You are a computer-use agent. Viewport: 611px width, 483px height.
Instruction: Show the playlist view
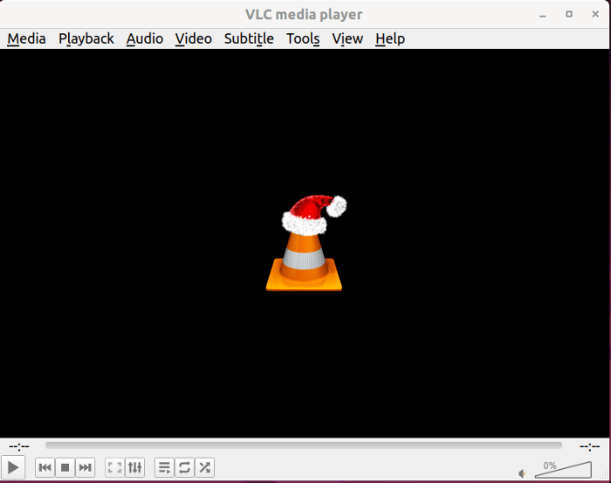[x=164, y=467]
